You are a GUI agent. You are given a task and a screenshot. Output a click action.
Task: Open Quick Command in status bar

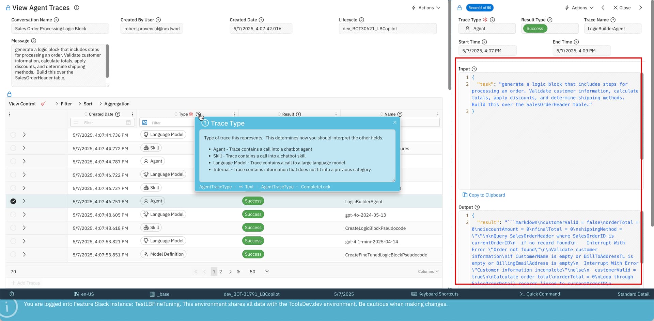point(540,294)
